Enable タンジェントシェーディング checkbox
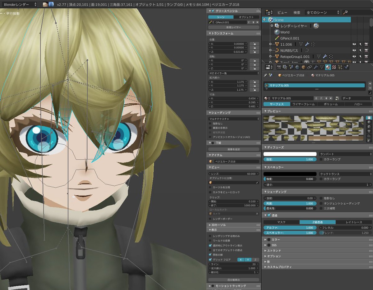373x290 pixels. point(321,203)
